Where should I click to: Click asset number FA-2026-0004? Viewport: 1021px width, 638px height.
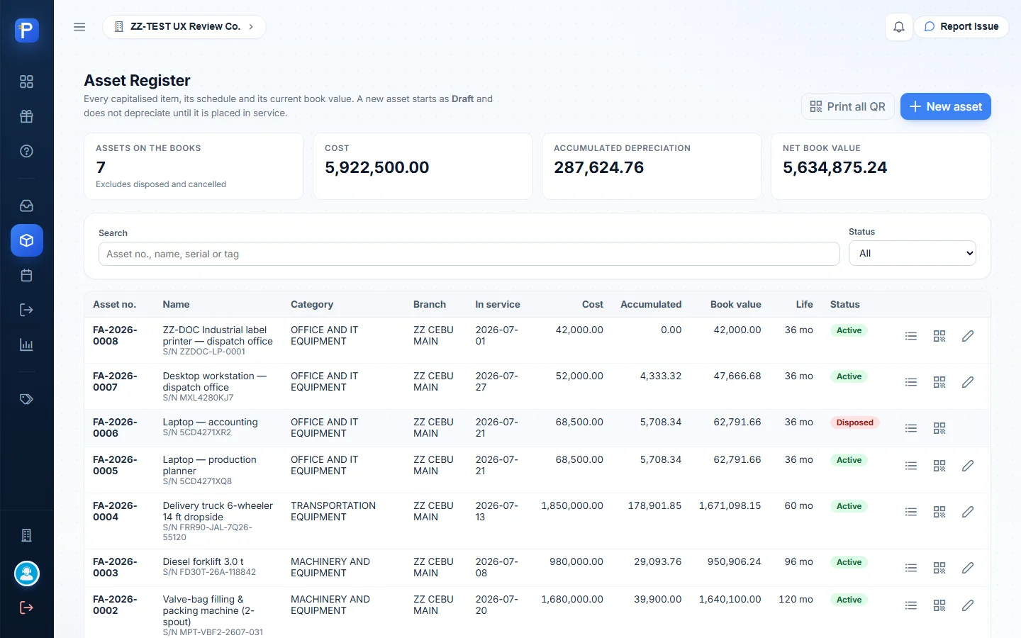[115, 511]
